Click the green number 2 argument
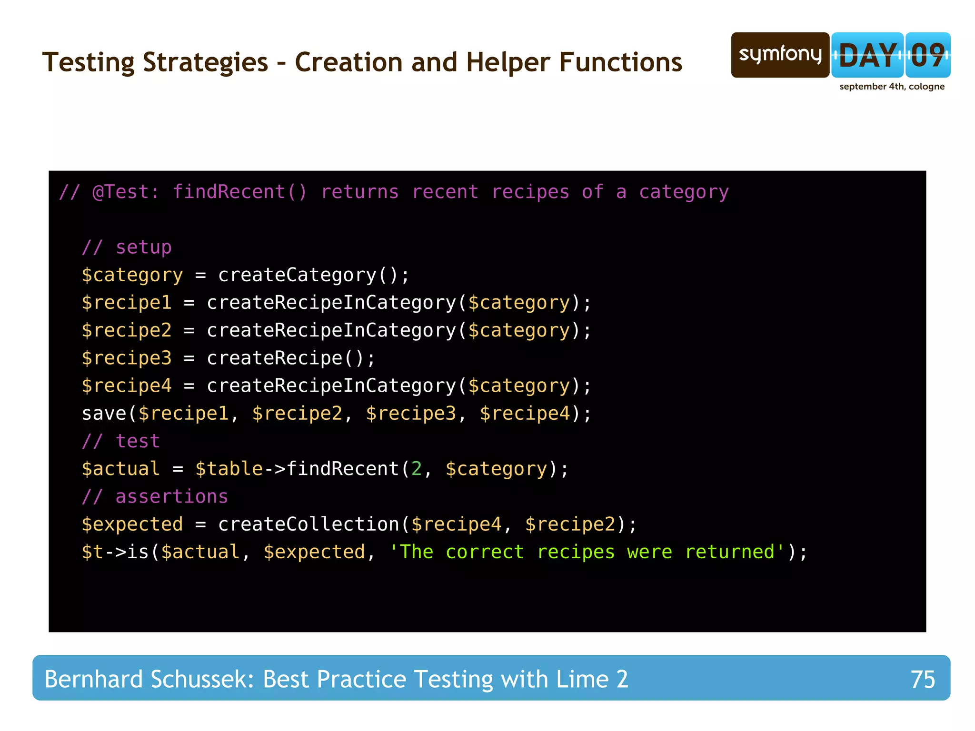Viewport: 975px width, 731px height. click(x=417, y=469)
